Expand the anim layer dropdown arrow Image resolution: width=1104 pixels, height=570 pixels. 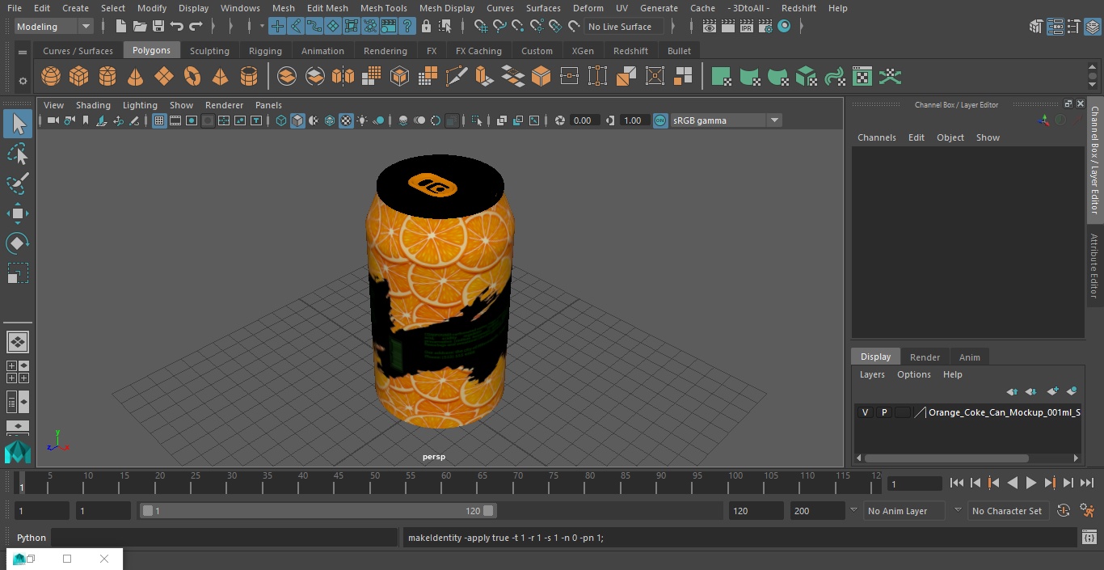pos(853,510)
